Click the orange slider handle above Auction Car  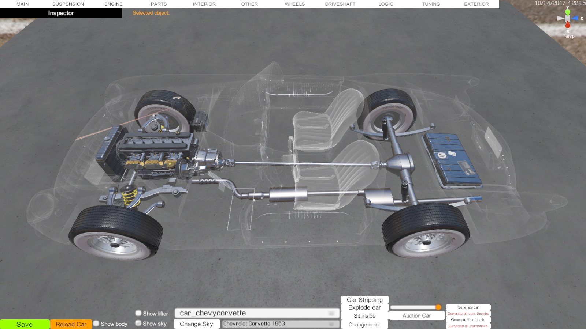click(x=438, y=307)
